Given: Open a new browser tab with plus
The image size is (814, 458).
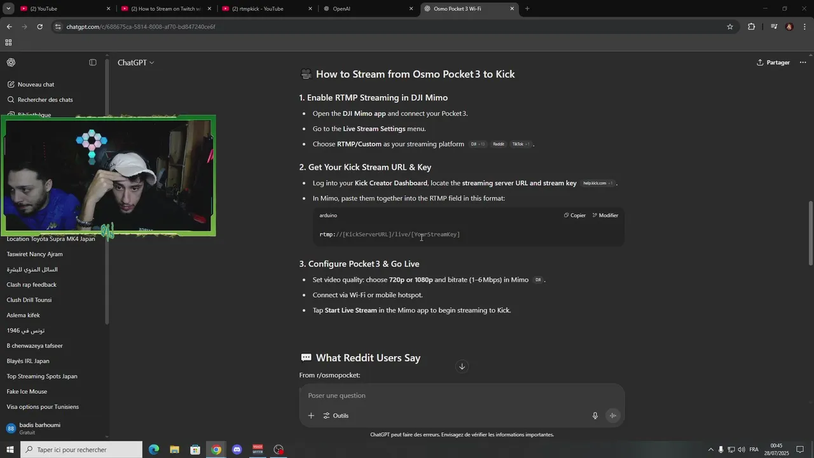Looking at the screenshot, I should [527, 9].
